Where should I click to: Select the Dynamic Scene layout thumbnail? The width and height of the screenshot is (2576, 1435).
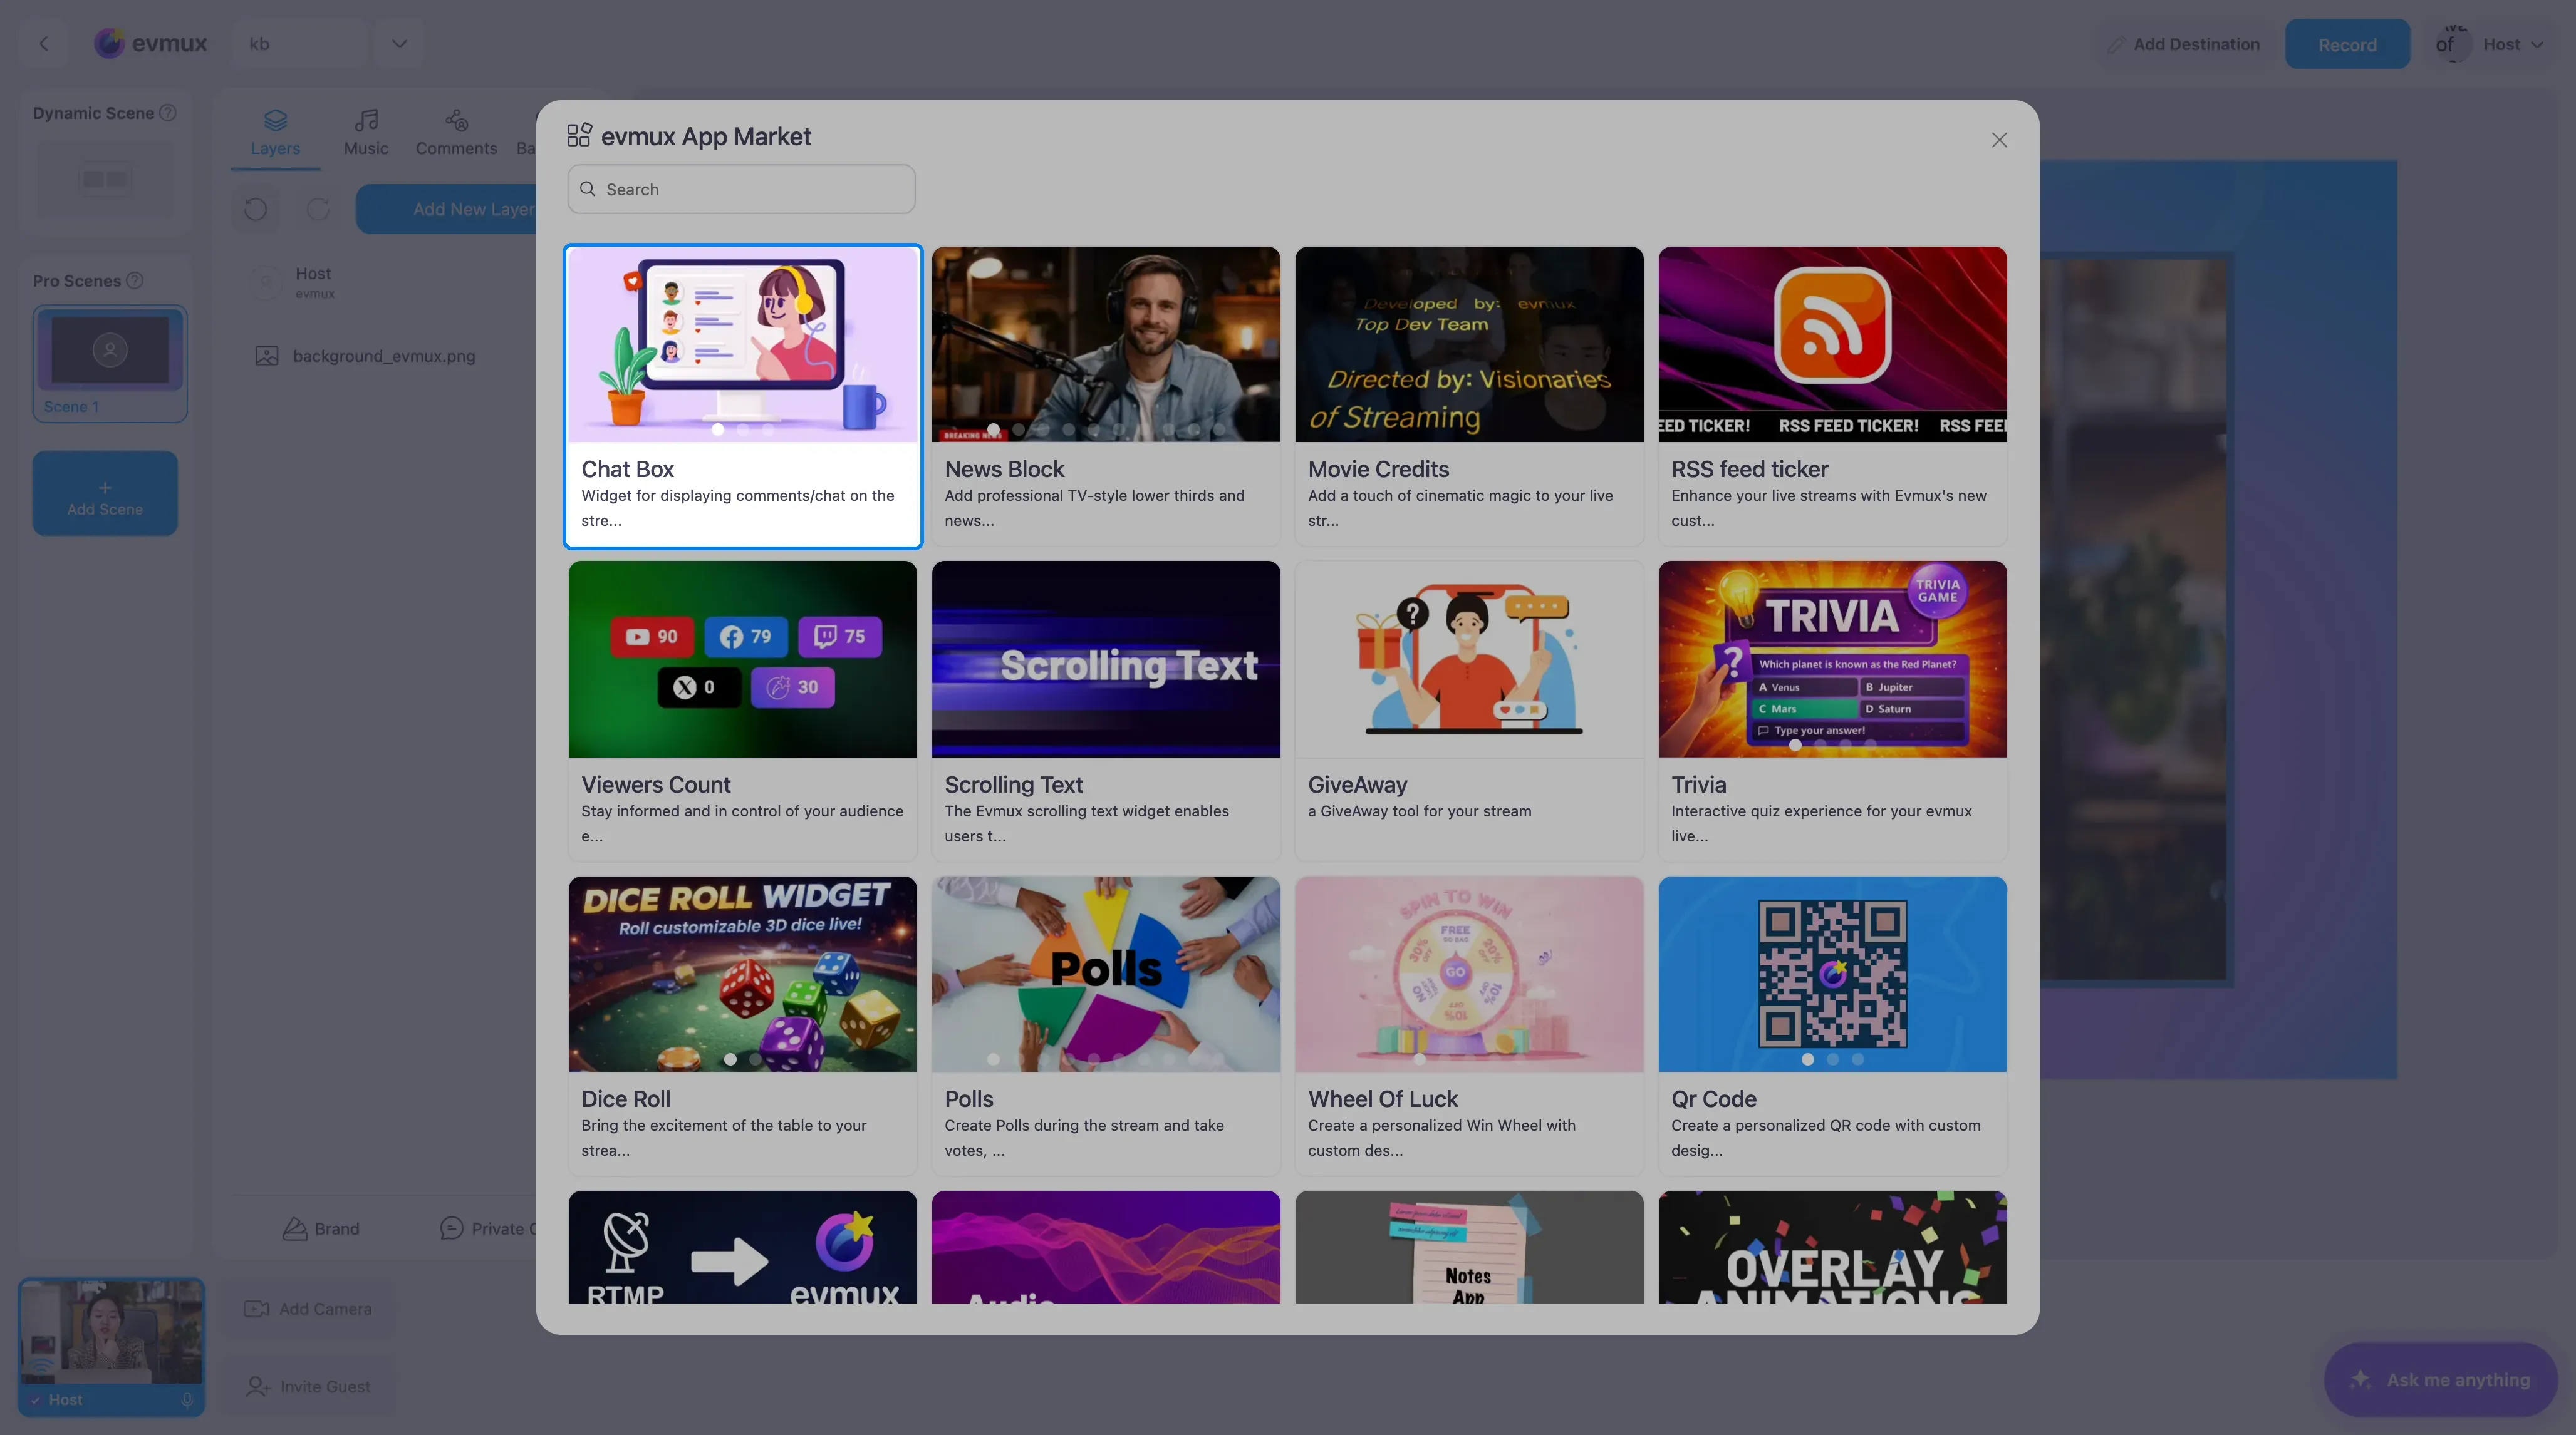tap(105, 179)
